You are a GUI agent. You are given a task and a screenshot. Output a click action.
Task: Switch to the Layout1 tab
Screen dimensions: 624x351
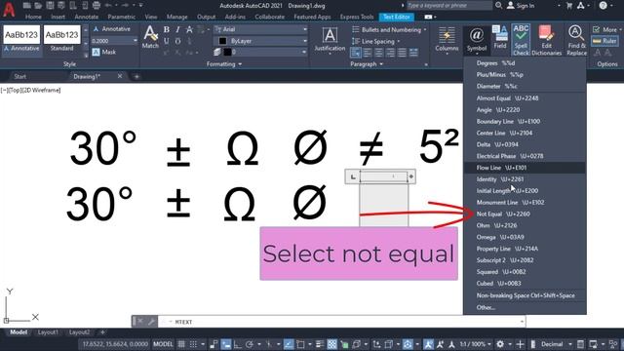[48, 332]
